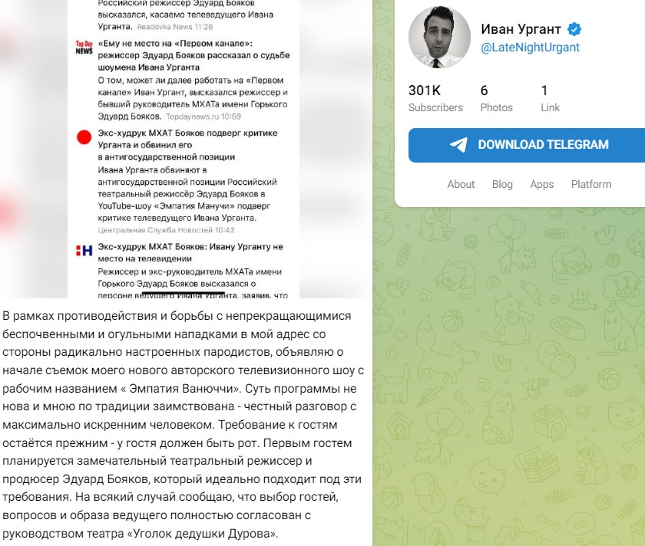Image resolution: width=645 pixels, height=546 pixels.
Task: Open headline Экс-худрук МХАТ Бояков подверг критике
Action: coord(187,145)
